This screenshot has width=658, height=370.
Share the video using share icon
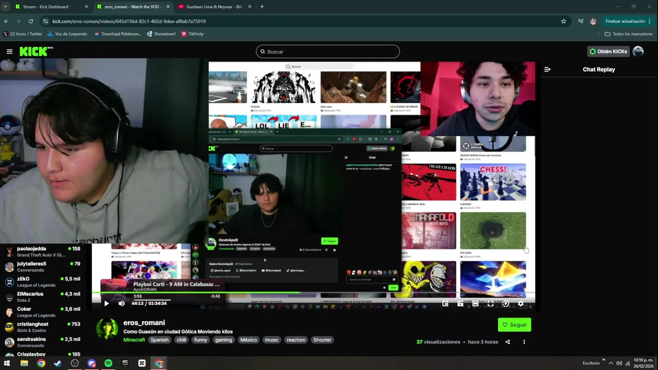[507, 342]
